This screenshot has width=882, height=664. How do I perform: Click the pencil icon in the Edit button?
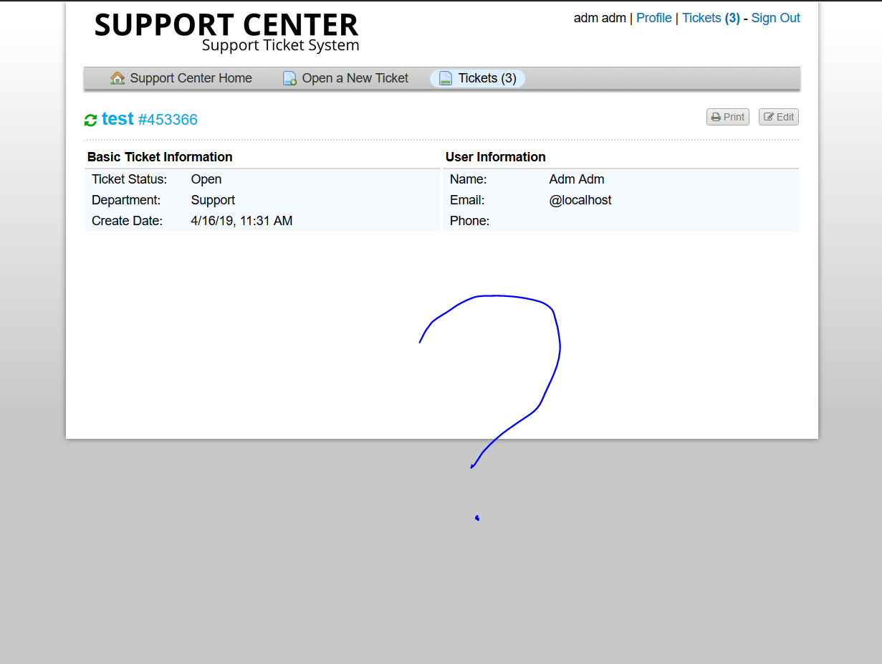coord(769,117)
